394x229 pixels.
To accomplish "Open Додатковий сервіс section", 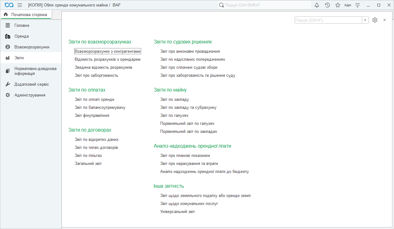I will tap(31, 84).
